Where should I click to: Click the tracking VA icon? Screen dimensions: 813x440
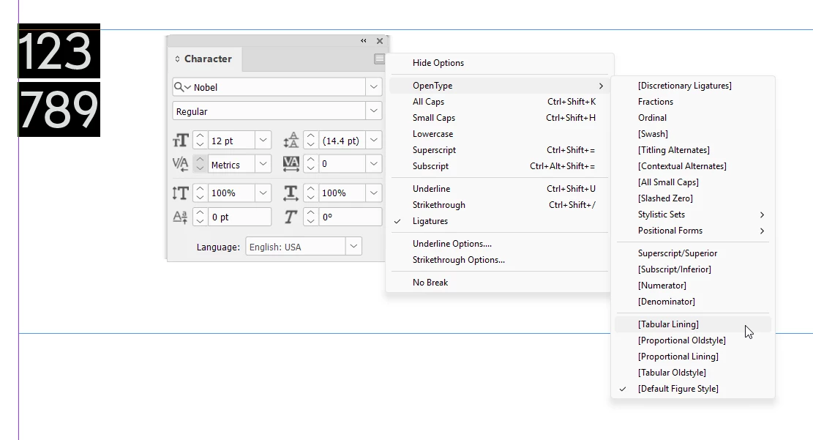tap(291, 164)
